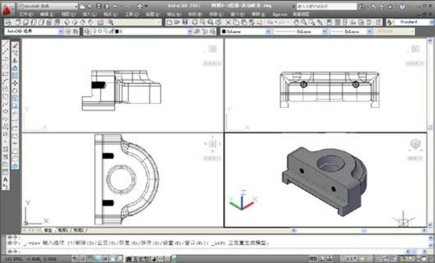Open the linetype ByLayer dropdown

tap(325, 31)
